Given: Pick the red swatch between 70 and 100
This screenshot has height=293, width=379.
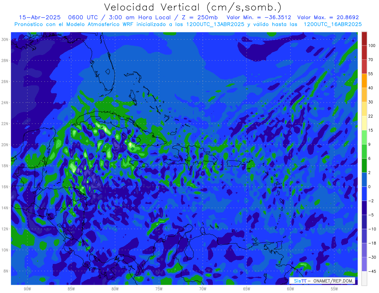Looking at the screenshot, I should (364, 52).
